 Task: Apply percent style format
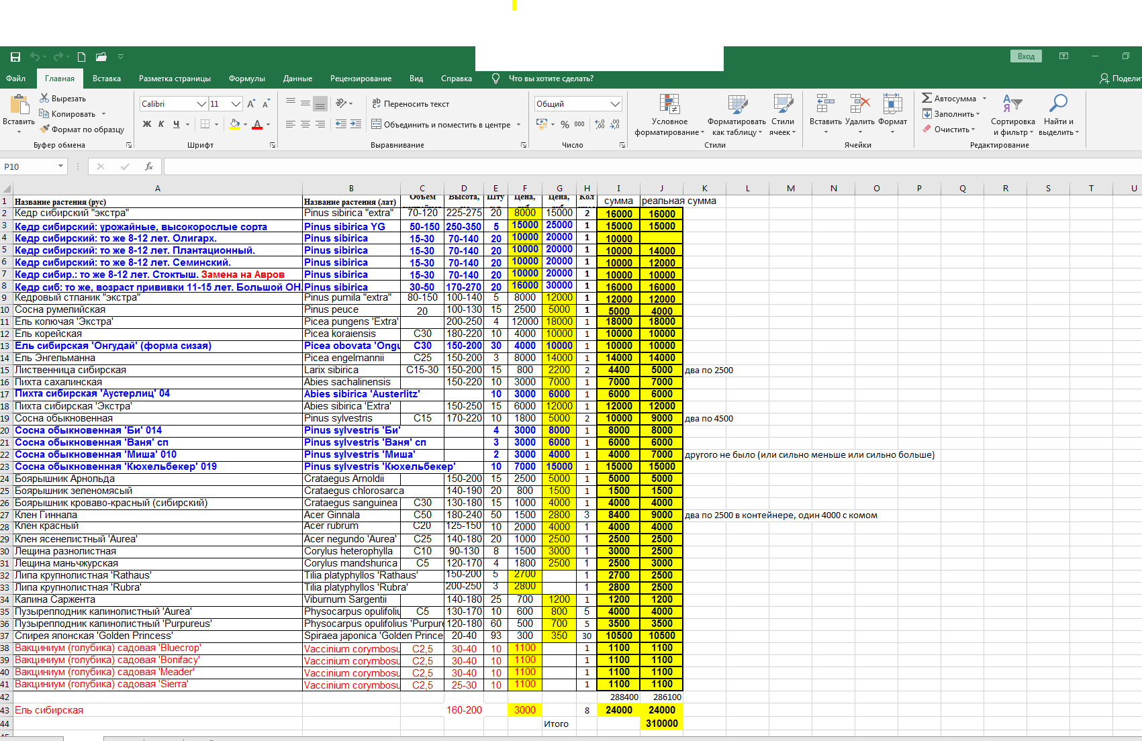click(x=565, y=124)
